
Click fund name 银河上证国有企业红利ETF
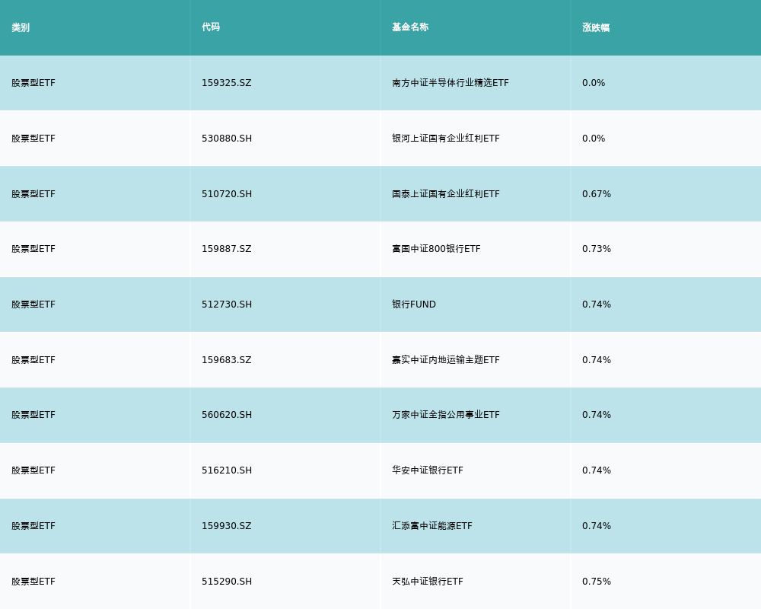(x=445, y=139)
